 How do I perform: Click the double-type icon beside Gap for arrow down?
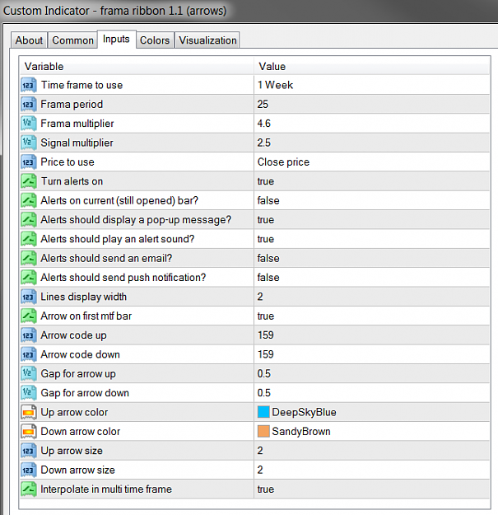(x=28, y=393)
